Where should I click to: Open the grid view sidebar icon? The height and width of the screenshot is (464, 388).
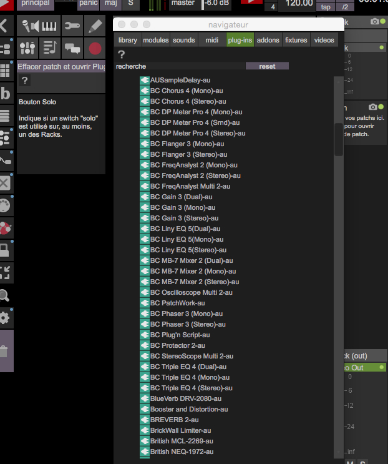(x=5, y=71)
